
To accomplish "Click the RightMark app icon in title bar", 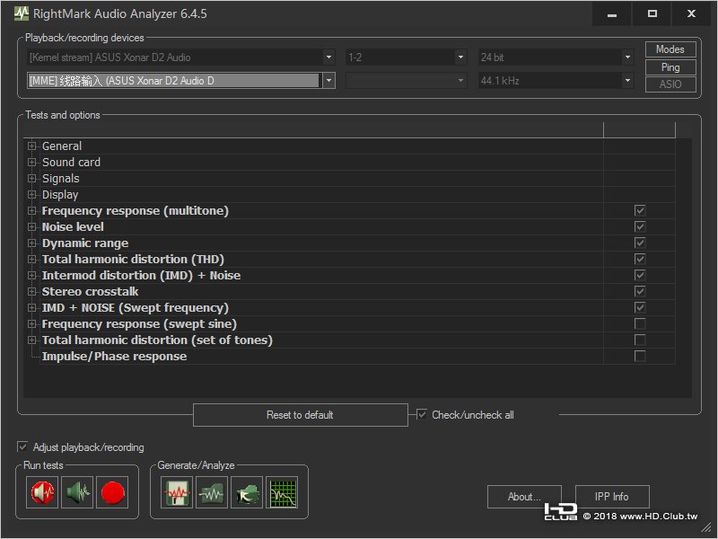I will pyautogui.click(x=21, y=13).
